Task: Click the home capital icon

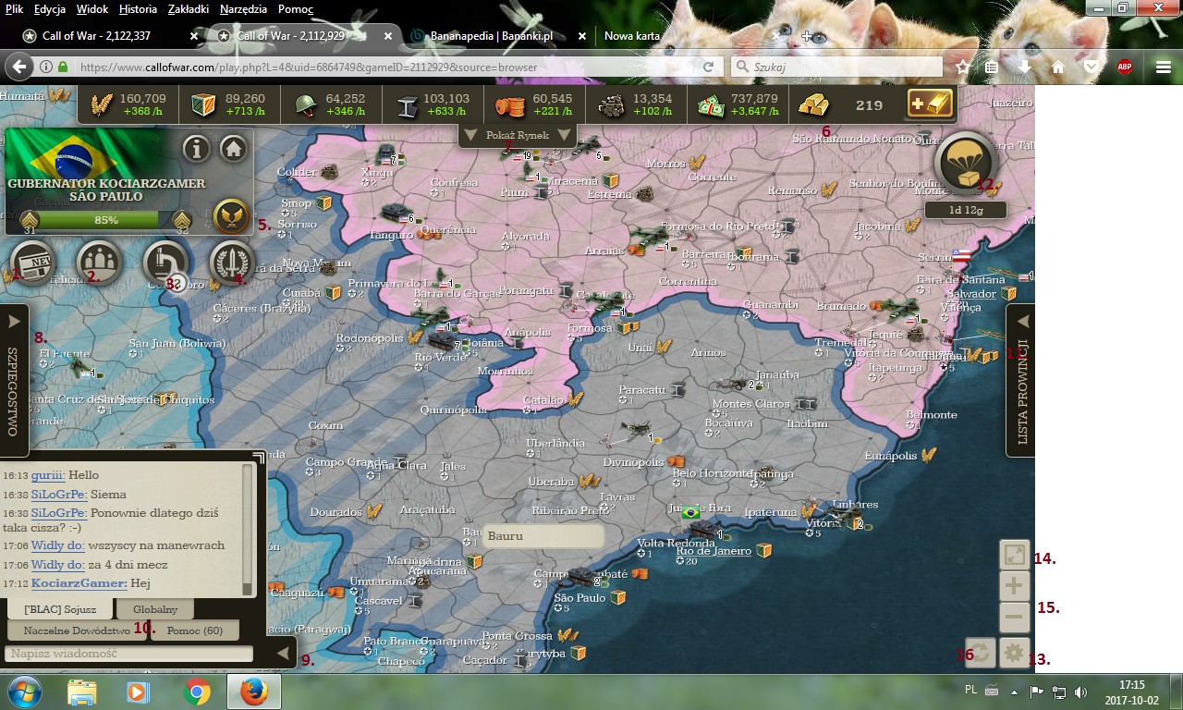Action: pos(233,148)
